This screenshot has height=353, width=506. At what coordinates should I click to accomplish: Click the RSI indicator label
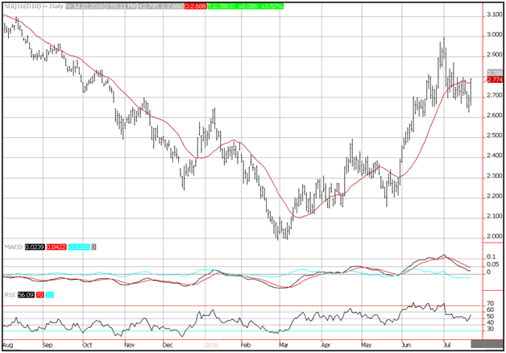click(8, 296)
